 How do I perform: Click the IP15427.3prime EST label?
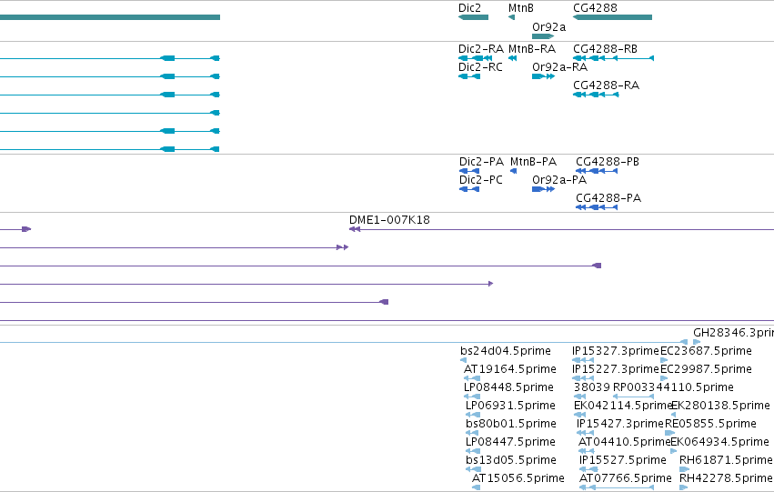point(620,424)
